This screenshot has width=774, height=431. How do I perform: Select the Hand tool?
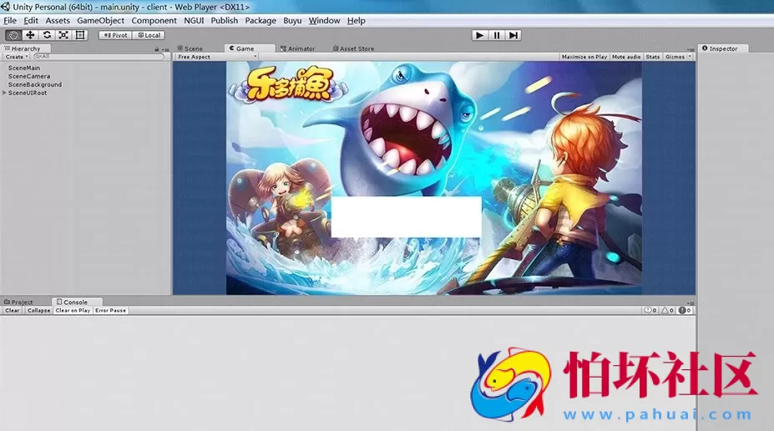[13, 35]
